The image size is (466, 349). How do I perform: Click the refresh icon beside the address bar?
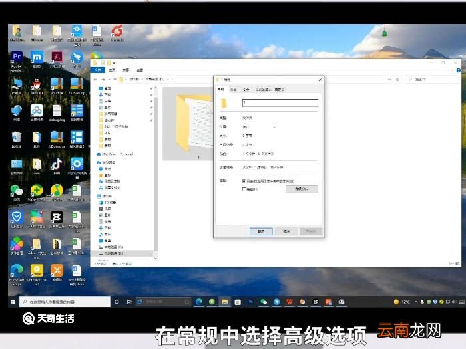(397, 80)
